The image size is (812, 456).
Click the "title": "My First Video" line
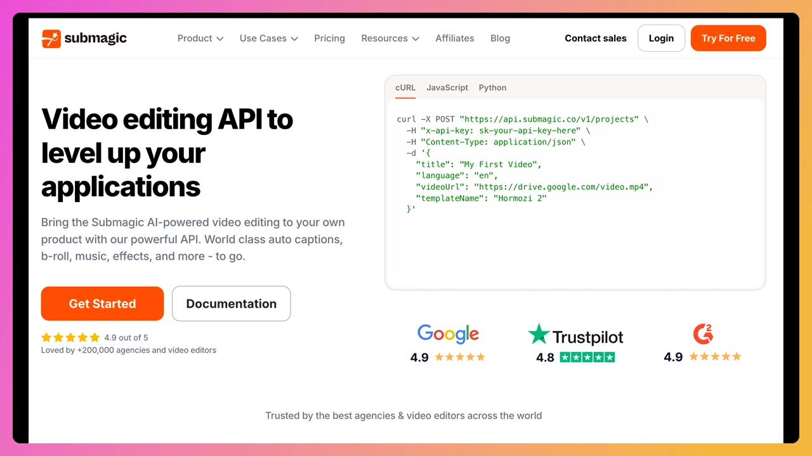tap(479, 165)
